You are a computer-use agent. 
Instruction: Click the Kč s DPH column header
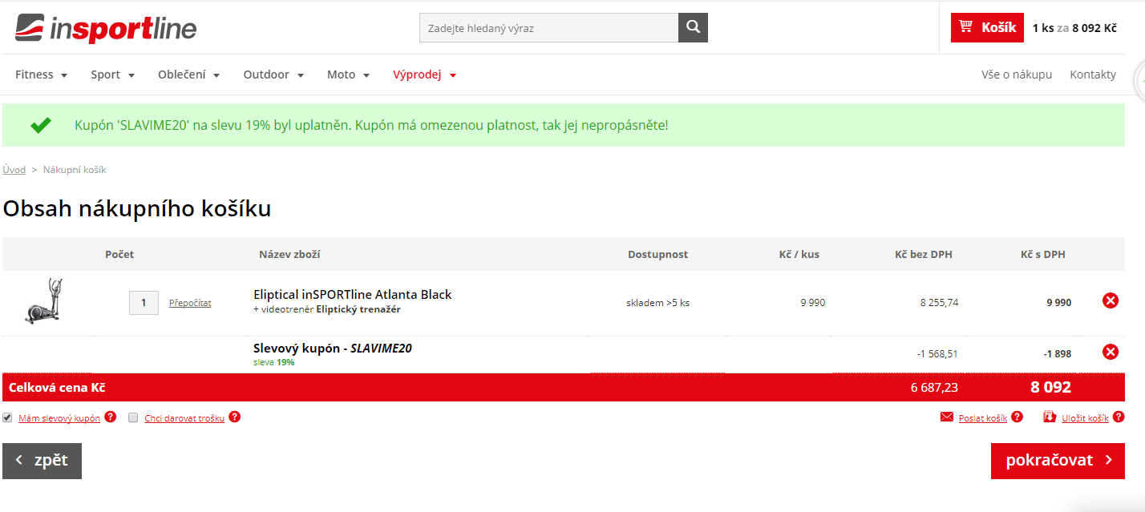click(1043, 255)
